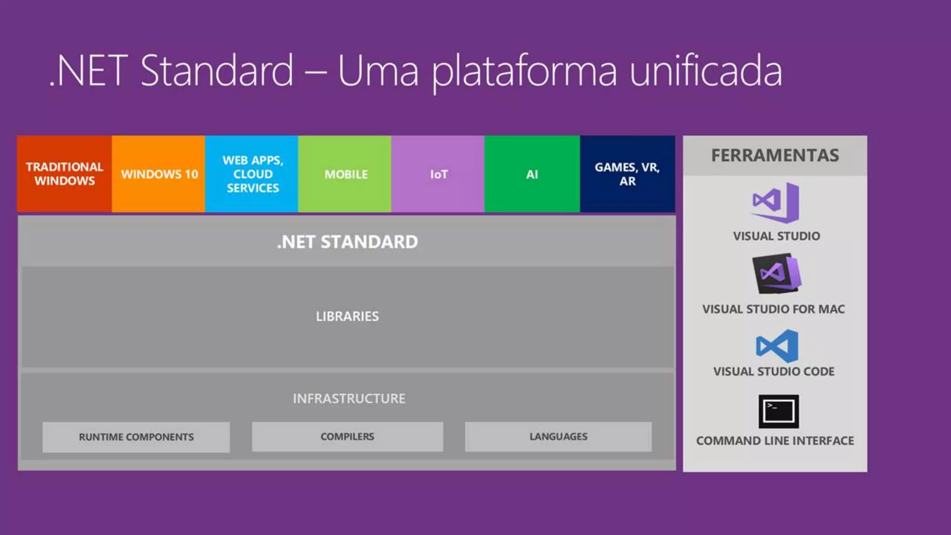This screenshot has width=951, height=535.
Task: Open the Games, VR, AR tile
Action: coord(627,174)
